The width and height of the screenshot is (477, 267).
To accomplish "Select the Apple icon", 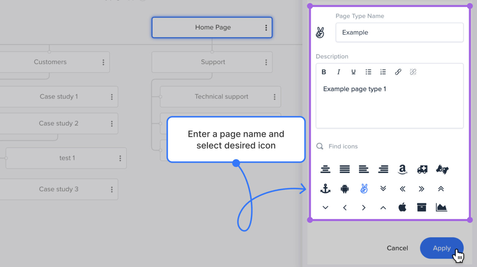I will tap(402, 208).
